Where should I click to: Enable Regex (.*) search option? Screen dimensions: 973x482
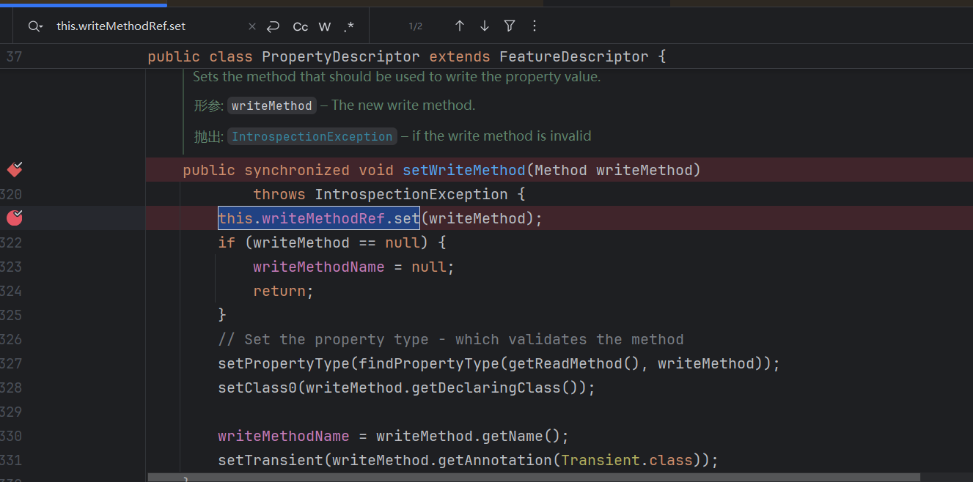click(348, 26)
